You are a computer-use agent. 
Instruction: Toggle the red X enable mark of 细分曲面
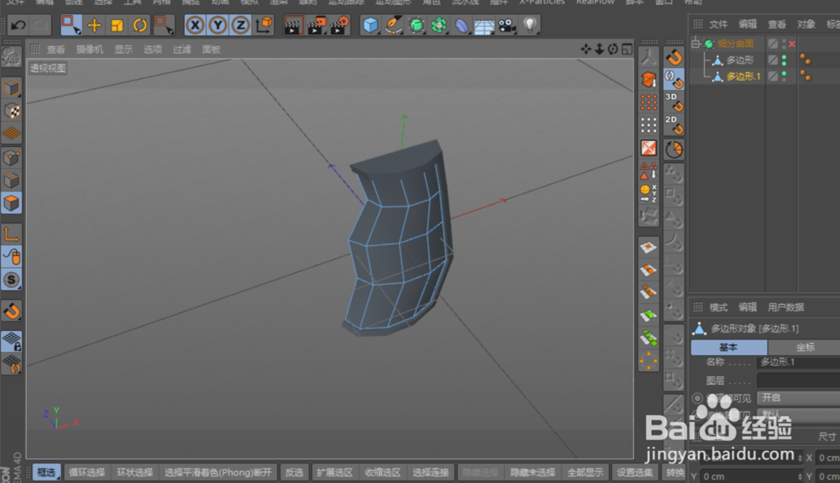[x=792, y=44]
